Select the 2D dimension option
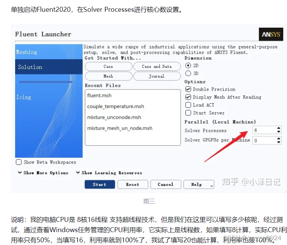Viewport: 287px width, 245px height. tap(188, 65)
